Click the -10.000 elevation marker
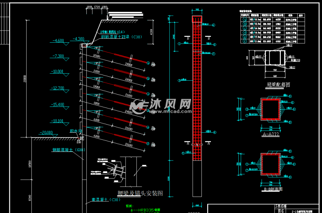 click(x=57, y=72)
